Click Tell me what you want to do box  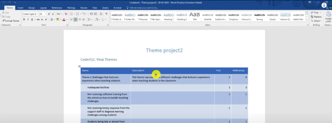coord(144,8)
